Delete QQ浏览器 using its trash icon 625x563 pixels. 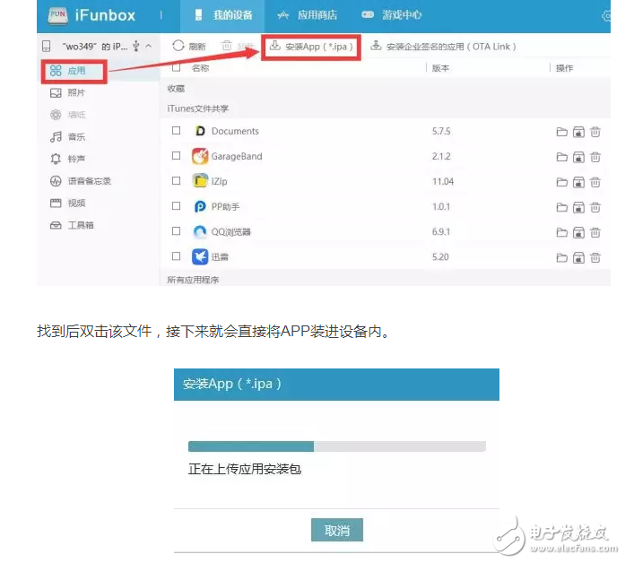tap(595, 232)
